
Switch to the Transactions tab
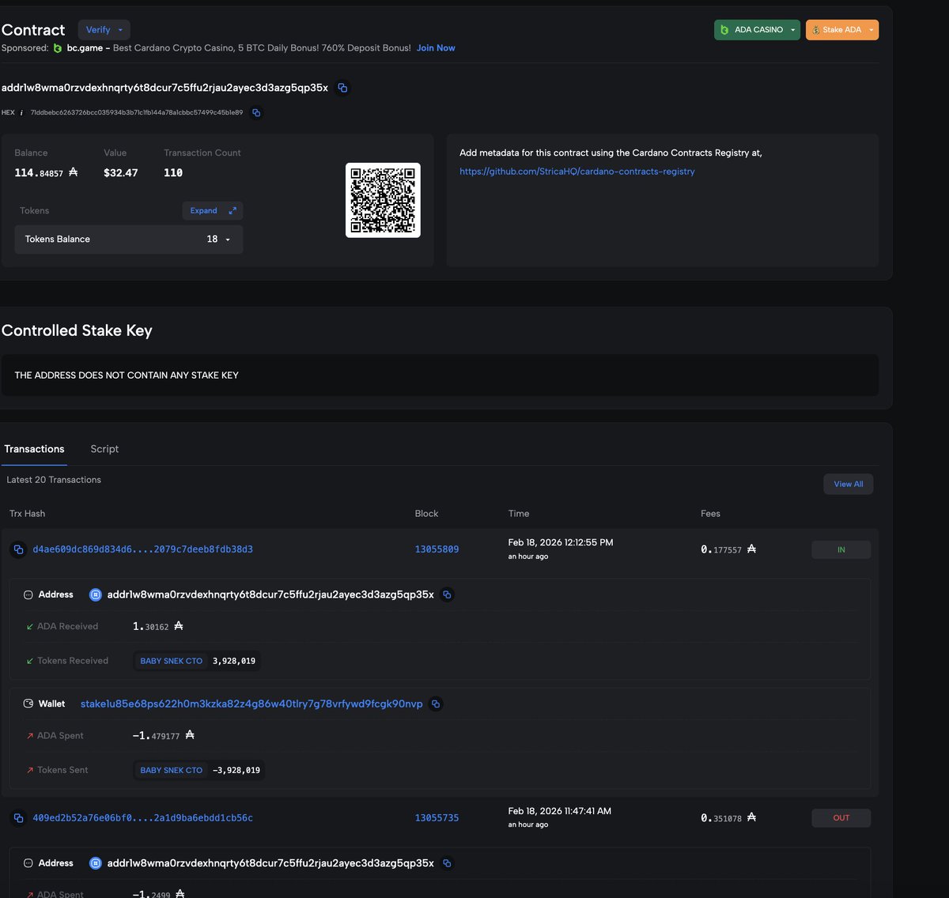coord(34,449)
